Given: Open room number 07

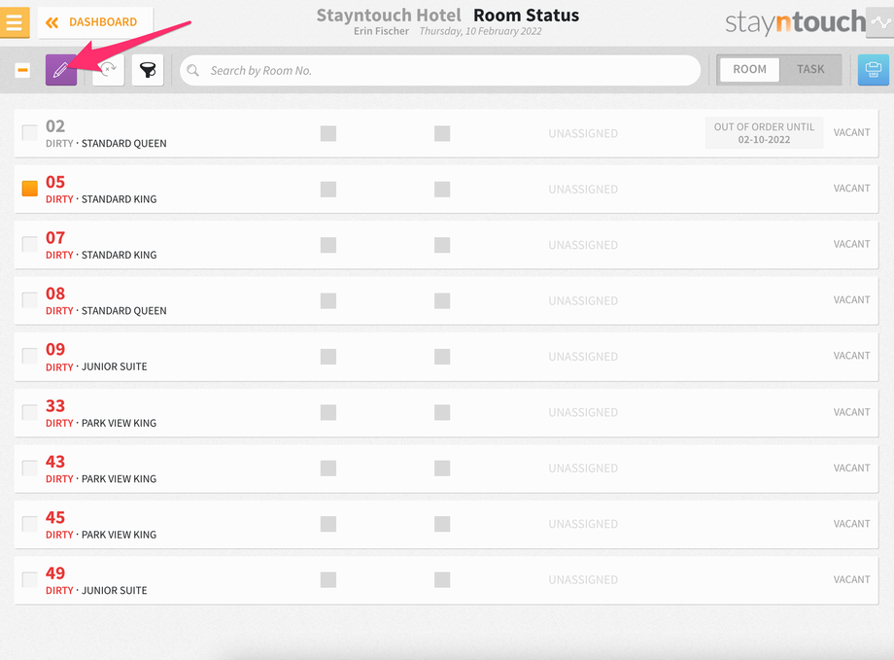Looking at the screenshot, I should (55, 238).
